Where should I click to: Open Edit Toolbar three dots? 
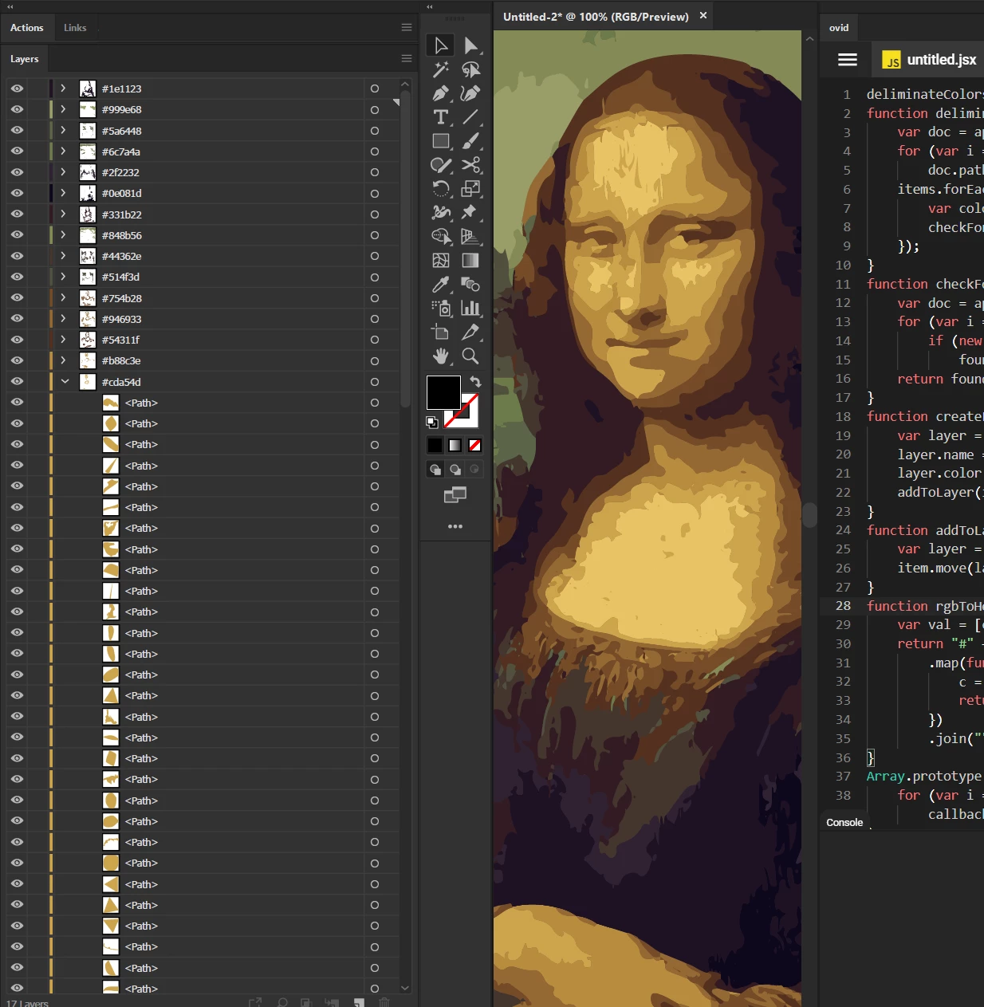click(x=455, y=526)
